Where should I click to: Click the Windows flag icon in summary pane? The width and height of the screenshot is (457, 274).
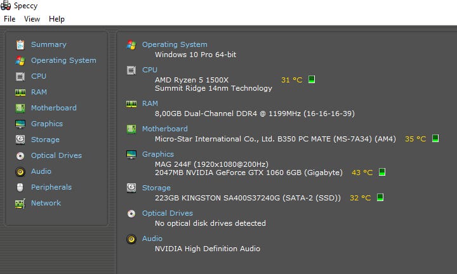coord(131,45)
